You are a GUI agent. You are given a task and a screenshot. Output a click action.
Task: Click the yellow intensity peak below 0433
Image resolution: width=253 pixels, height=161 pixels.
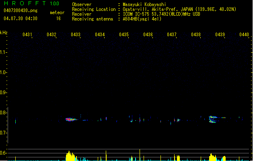(x=70, y=156)
